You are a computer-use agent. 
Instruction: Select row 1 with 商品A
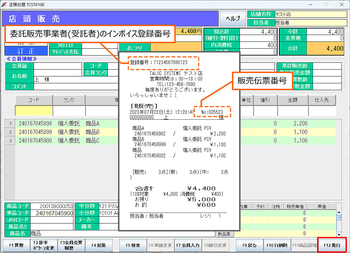69,123
